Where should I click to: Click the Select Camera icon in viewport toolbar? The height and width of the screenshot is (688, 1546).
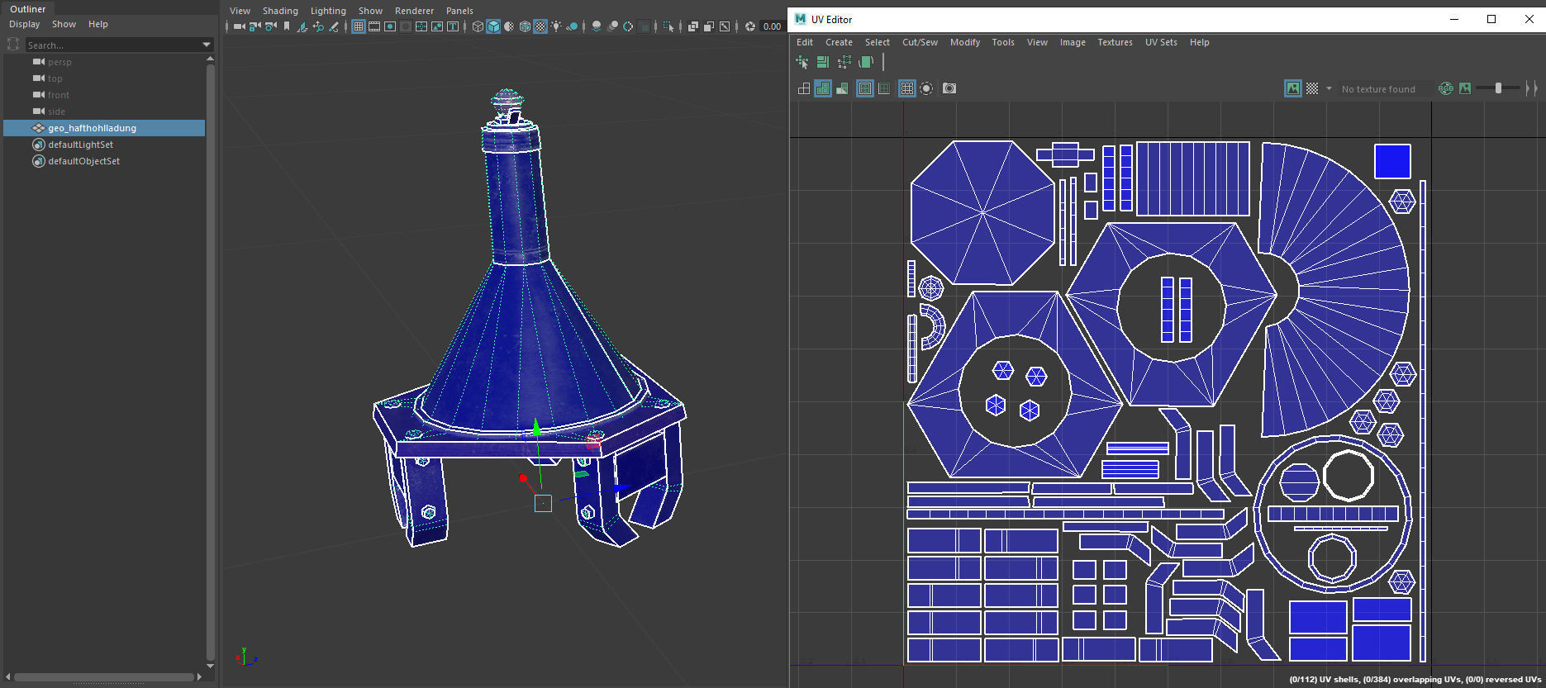(x=240, y=26)
